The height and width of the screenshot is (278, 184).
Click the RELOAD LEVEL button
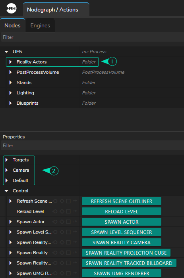pyautogui.click(x=122, y=211)
